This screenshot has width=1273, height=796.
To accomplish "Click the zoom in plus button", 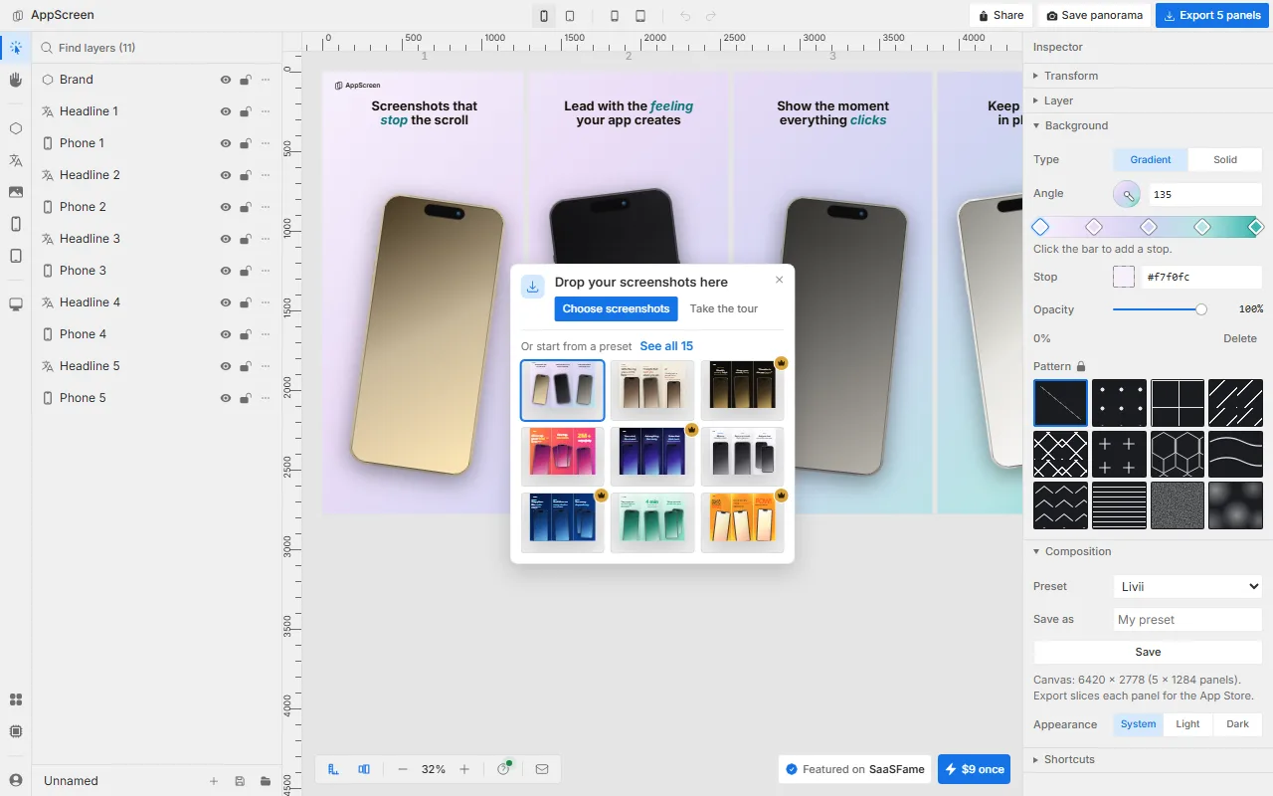I will 464,769.
